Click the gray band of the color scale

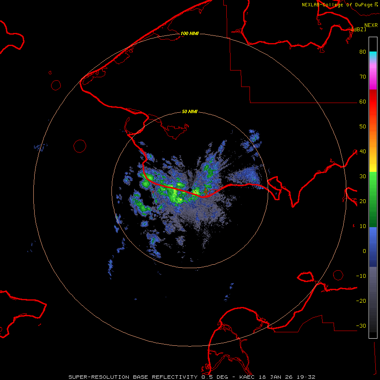[x=373, y=299]
